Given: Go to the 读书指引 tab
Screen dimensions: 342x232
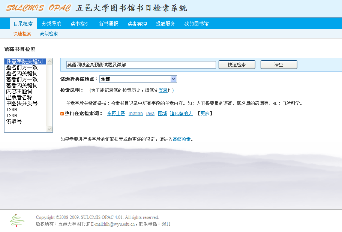Looking at the screenshot, I should point(80,24).
